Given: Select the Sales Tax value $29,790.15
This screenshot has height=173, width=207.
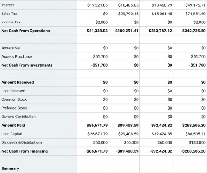Looking at the screenshot, I should (128, 14).
